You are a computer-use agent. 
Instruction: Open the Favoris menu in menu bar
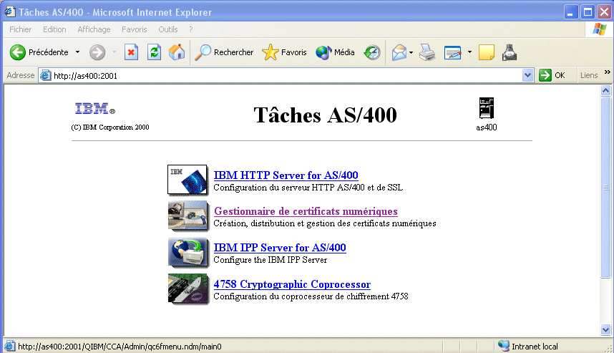135,29
